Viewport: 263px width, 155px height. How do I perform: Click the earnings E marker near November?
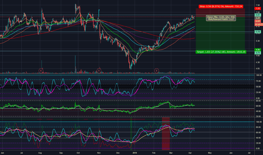pos(99,71)
